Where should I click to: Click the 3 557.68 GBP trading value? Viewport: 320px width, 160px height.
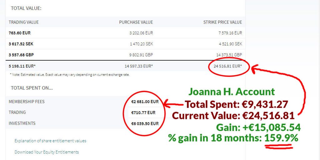point(21,55)
